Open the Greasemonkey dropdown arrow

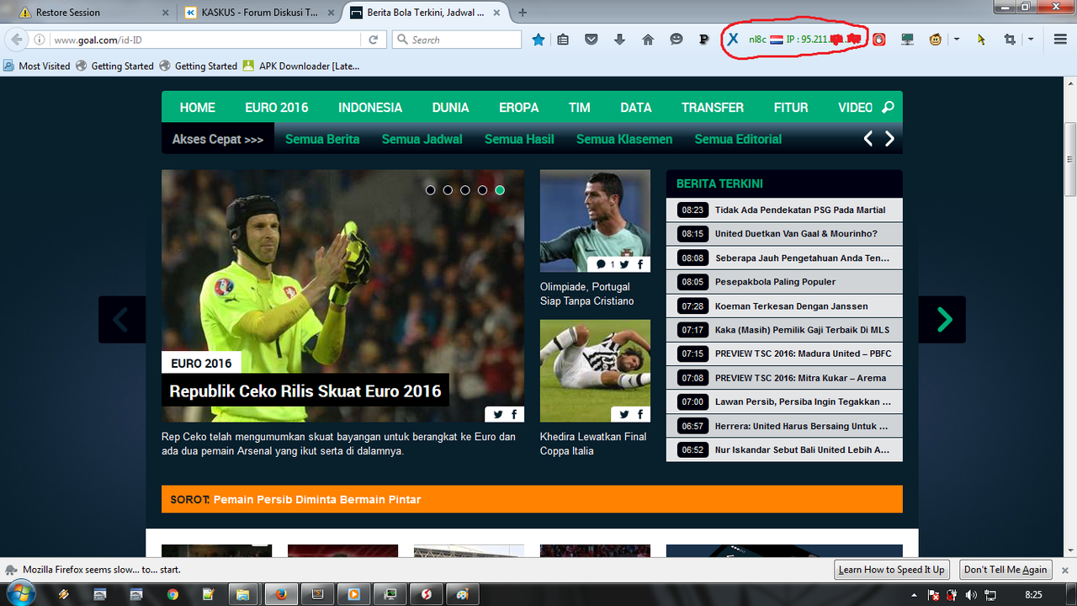[957, 40]
